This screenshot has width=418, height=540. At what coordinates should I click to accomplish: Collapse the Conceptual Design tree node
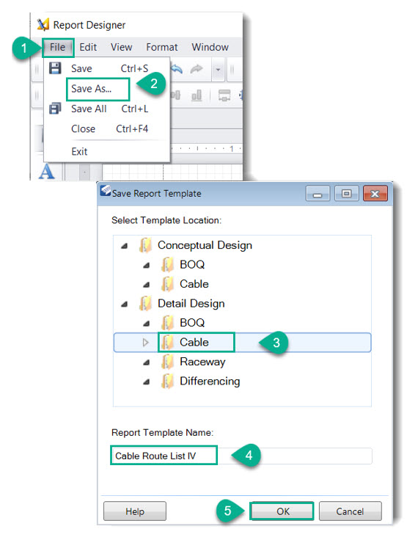coord(124,246)
